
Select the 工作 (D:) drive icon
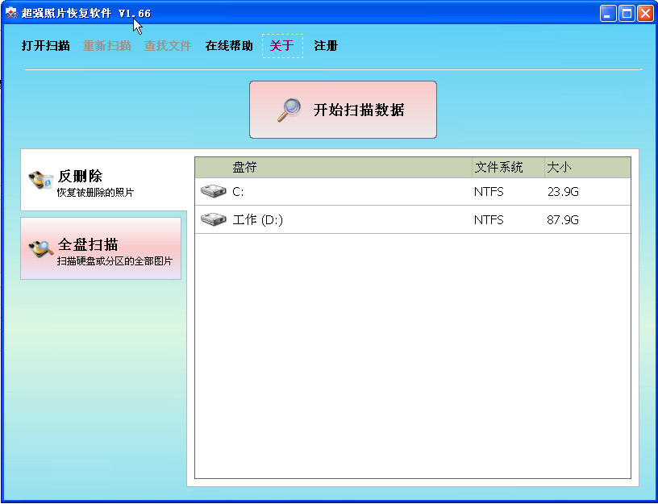click(x=213, y=219)
